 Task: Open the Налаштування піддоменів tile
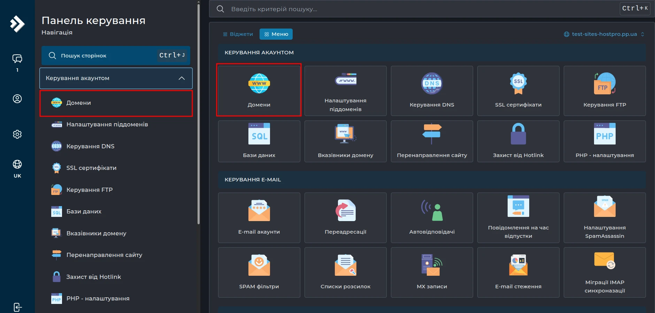[345, 91]
